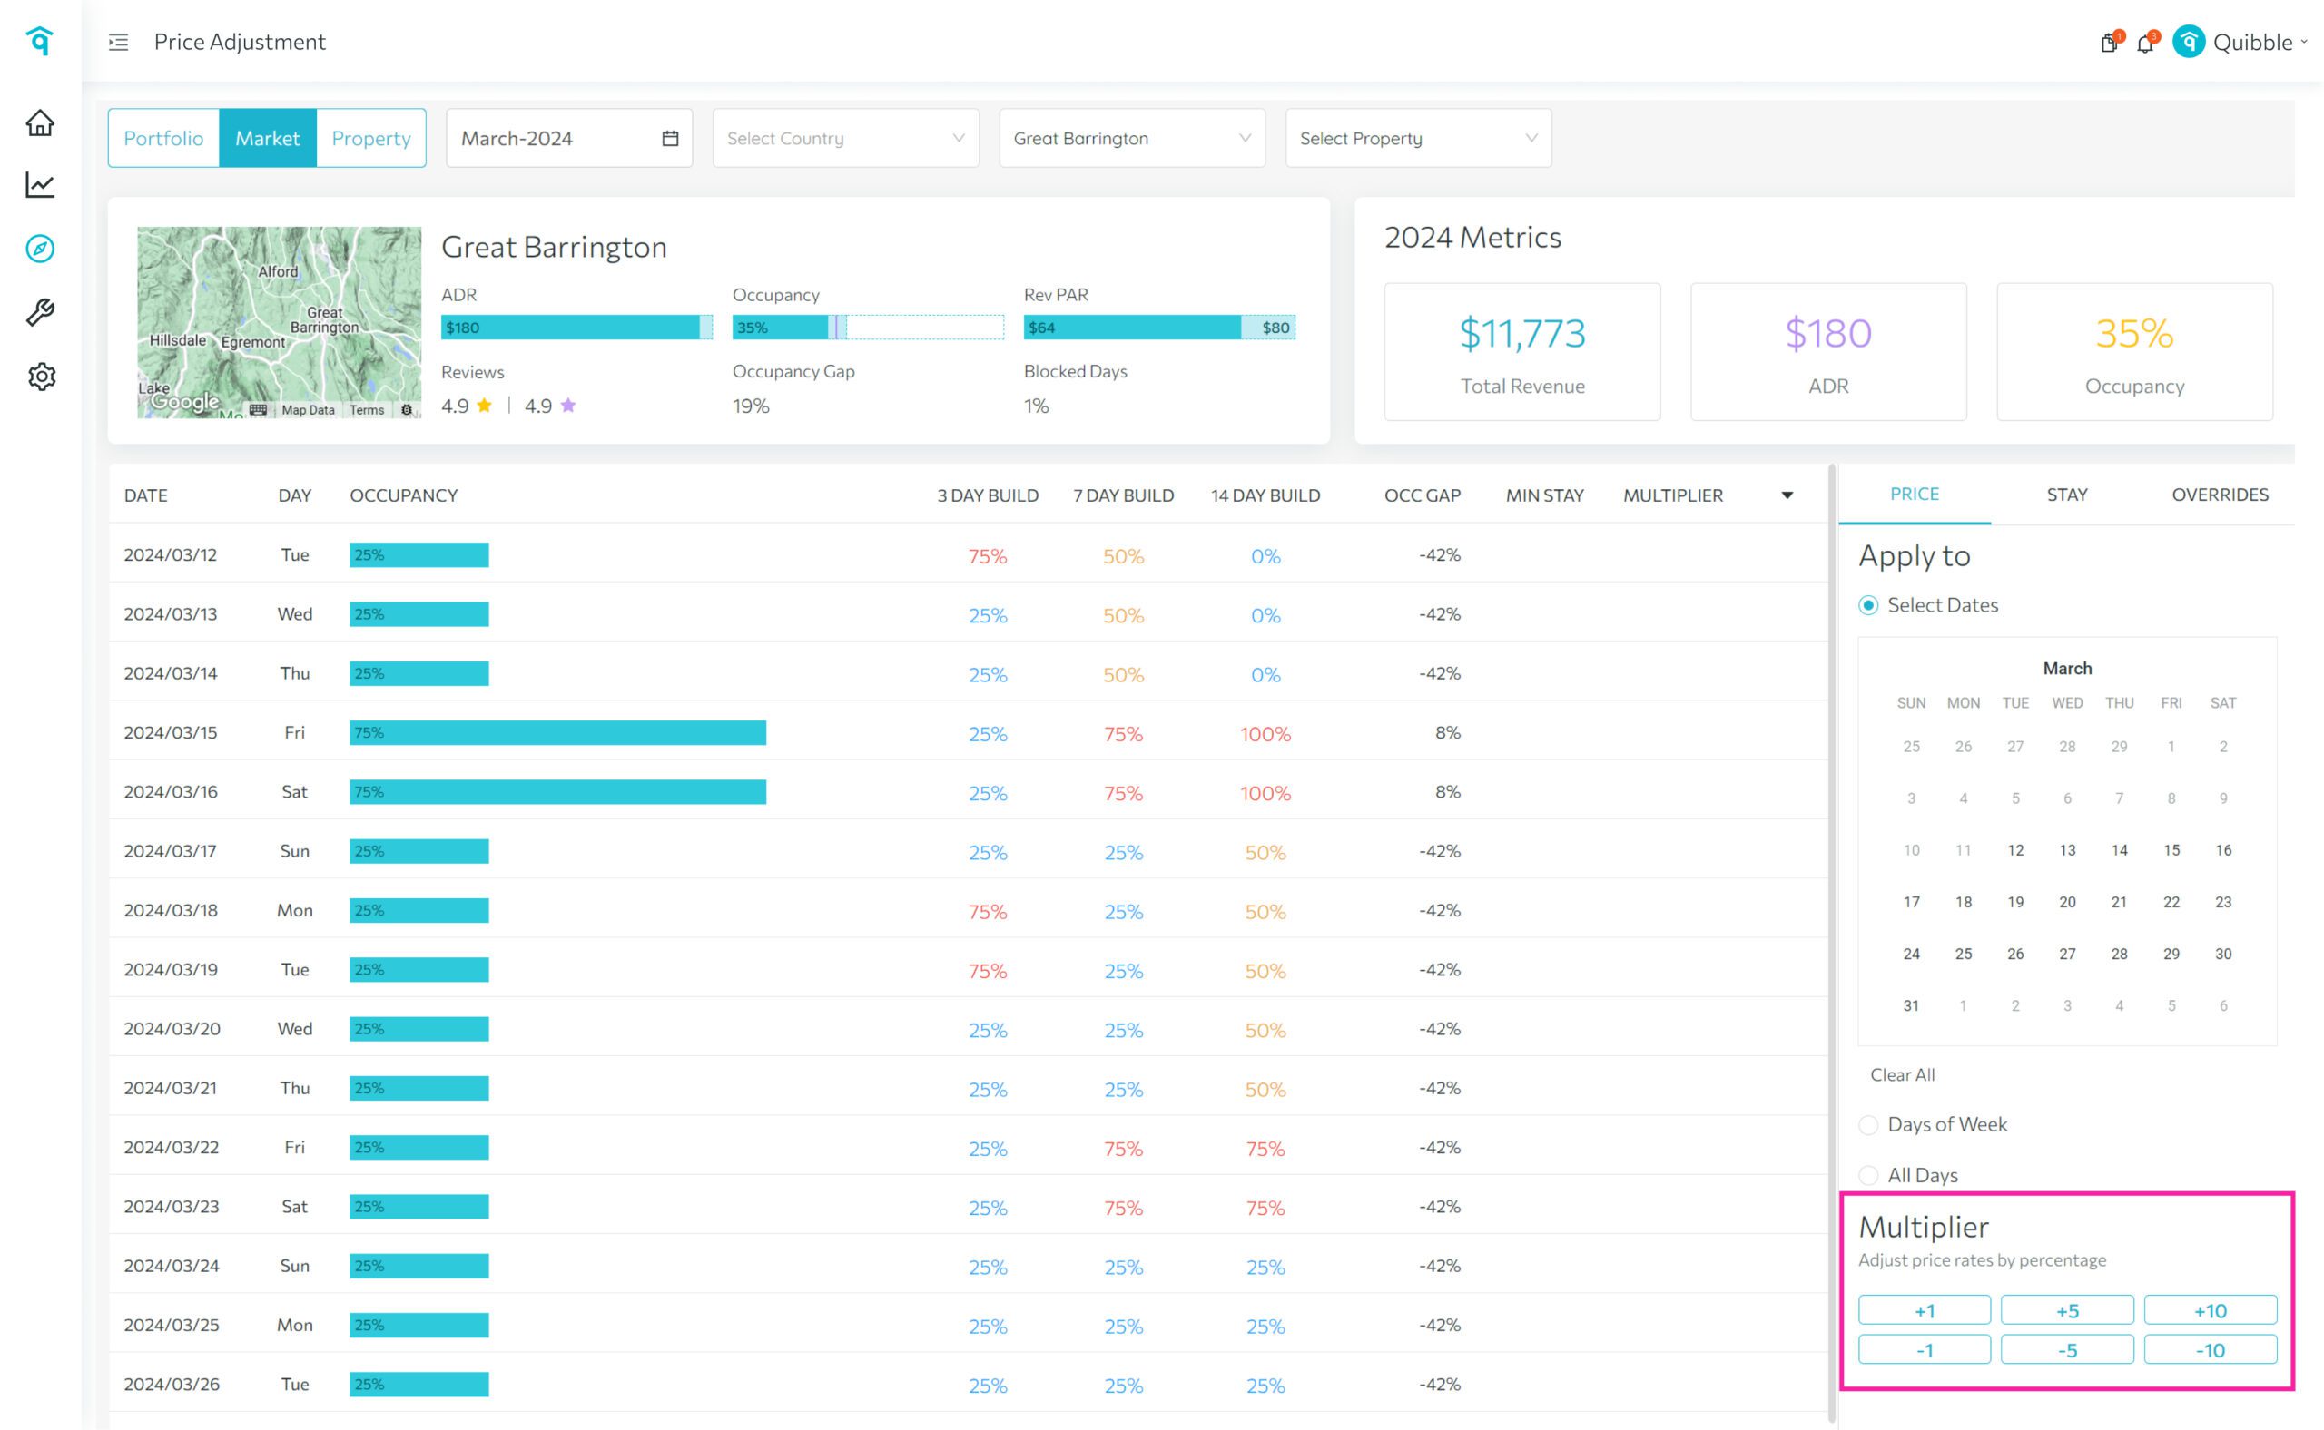Select March 31 in the calendar
This screenshot has width=2324, height=1430.
click(x=1910, y=1005)
